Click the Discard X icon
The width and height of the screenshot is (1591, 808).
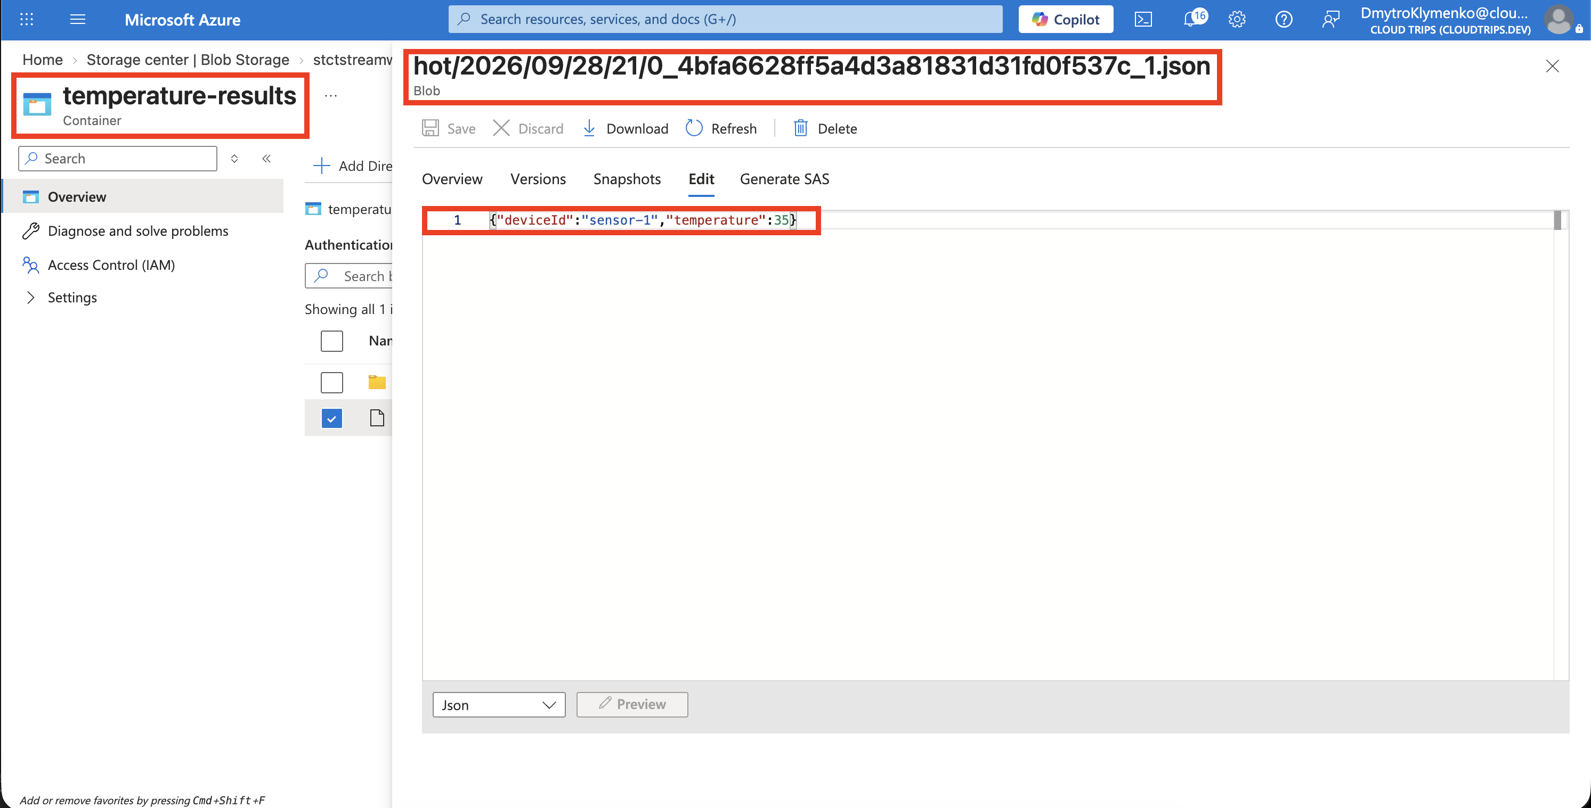pyautogui.click(x=501, y=128)
